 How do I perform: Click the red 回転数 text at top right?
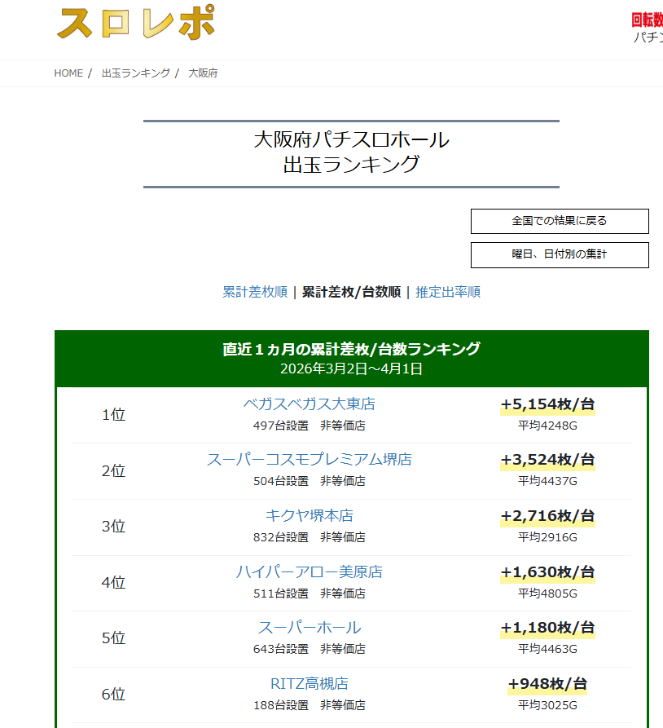click(647, 20)
